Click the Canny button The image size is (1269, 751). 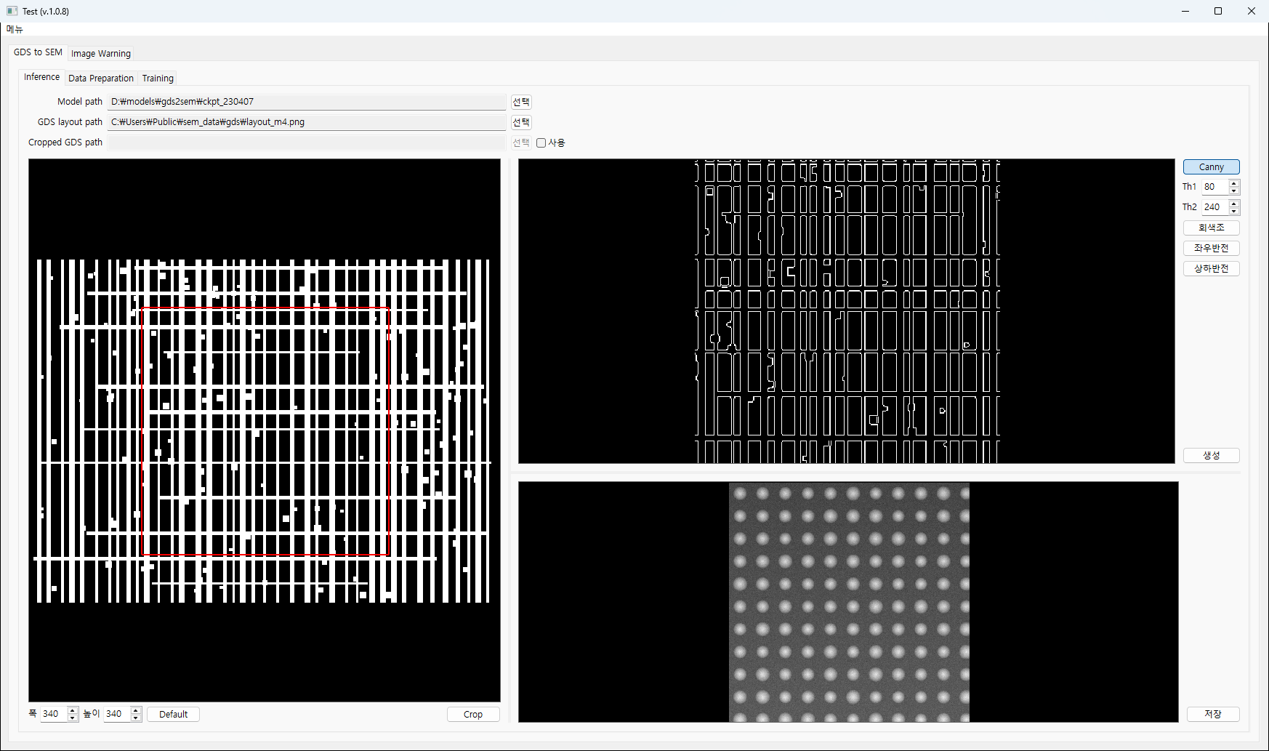pos(1211,167)
